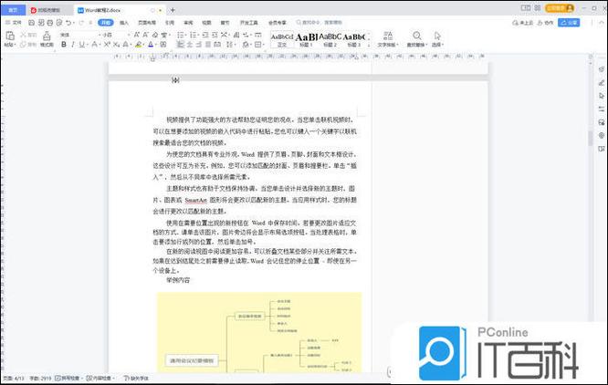
Task: Click the 首页 home tab in title bar
Action: pos(13,10)
